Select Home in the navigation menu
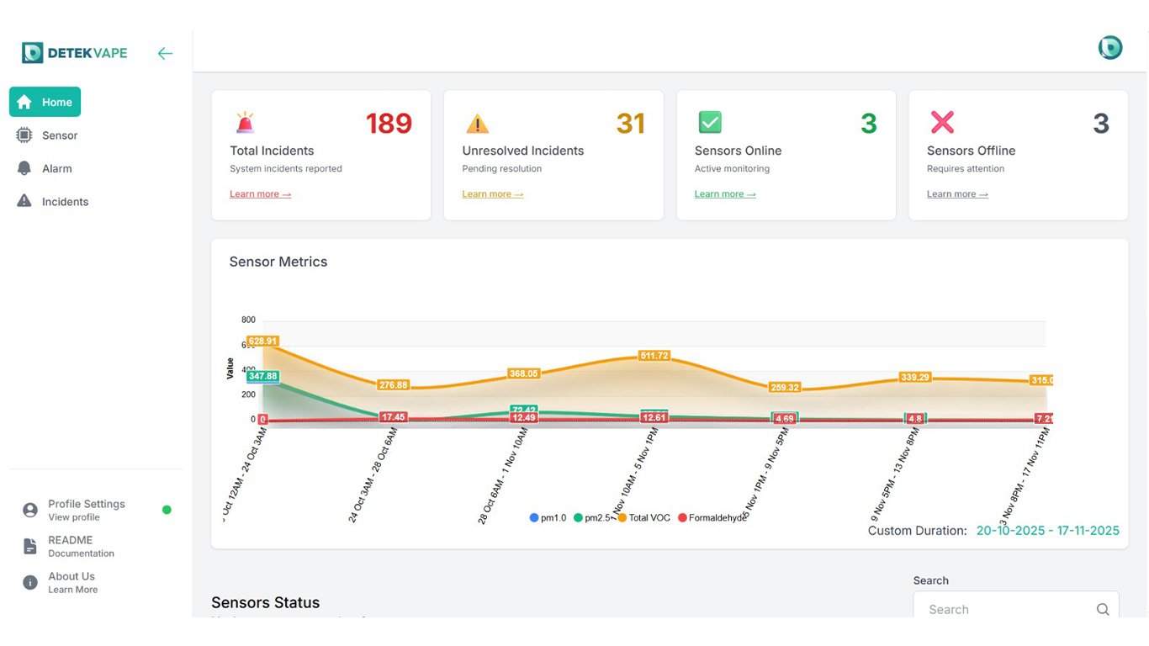The image size is (1149, 646). click(x=45, y=101)
